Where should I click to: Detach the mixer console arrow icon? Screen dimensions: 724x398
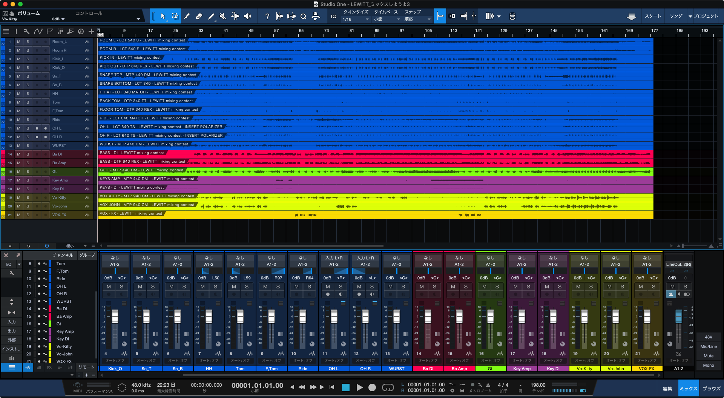tap(18, 255)
